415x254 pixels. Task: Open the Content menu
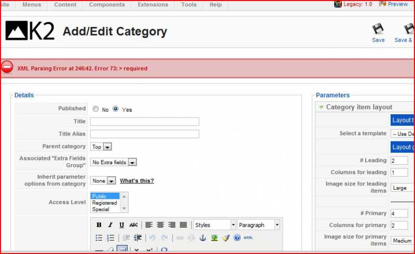65,5
